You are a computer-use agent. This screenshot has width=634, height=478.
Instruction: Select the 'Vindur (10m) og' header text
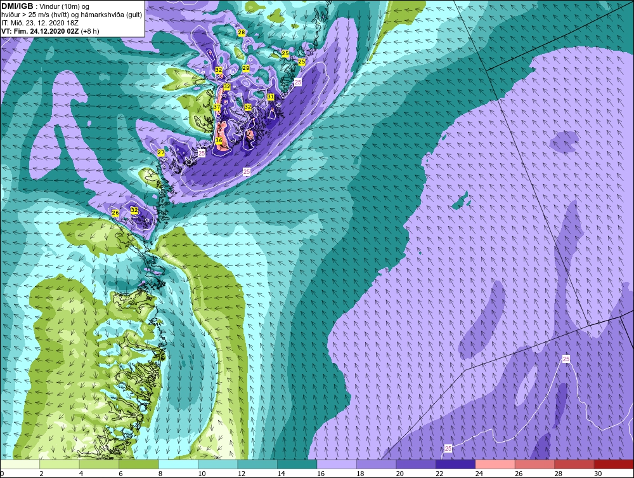point(65,7)
